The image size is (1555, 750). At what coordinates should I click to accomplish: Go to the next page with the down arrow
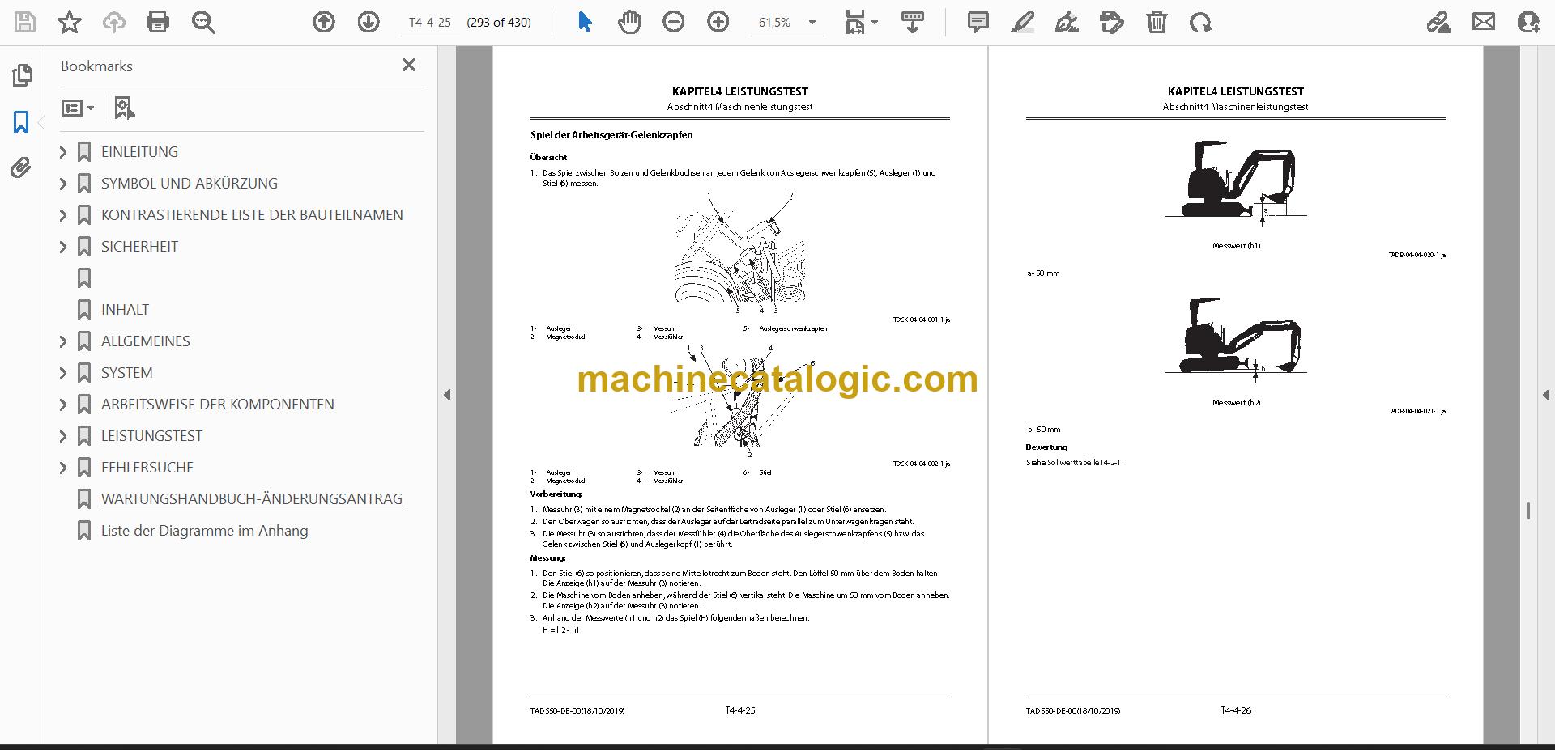pos(369,23)
